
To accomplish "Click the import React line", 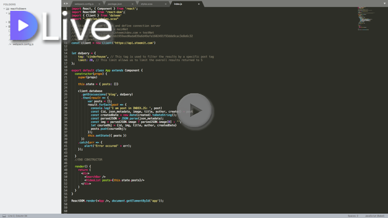I will 105,8.
